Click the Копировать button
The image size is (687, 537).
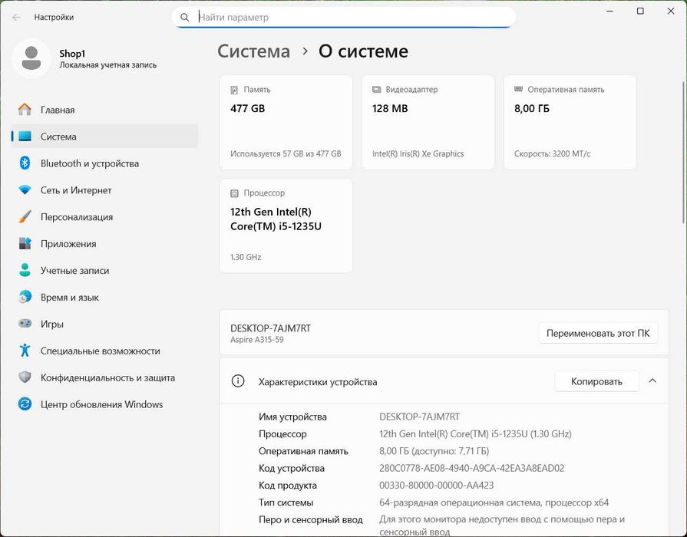596,381
